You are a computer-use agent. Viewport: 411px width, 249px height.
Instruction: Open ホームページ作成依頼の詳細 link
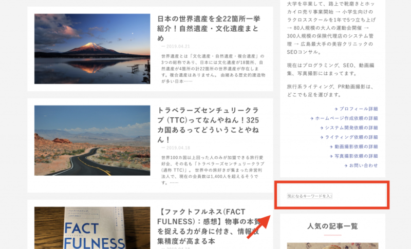click(x=346, y=118)
